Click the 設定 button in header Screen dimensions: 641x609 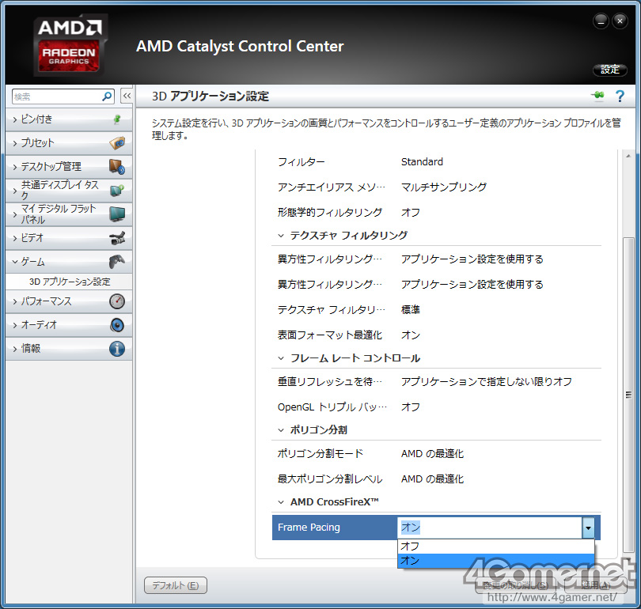(610, 70)
